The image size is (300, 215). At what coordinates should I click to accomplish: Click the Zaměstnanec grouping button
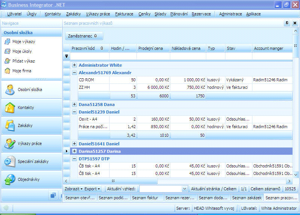tap(84, 36)
